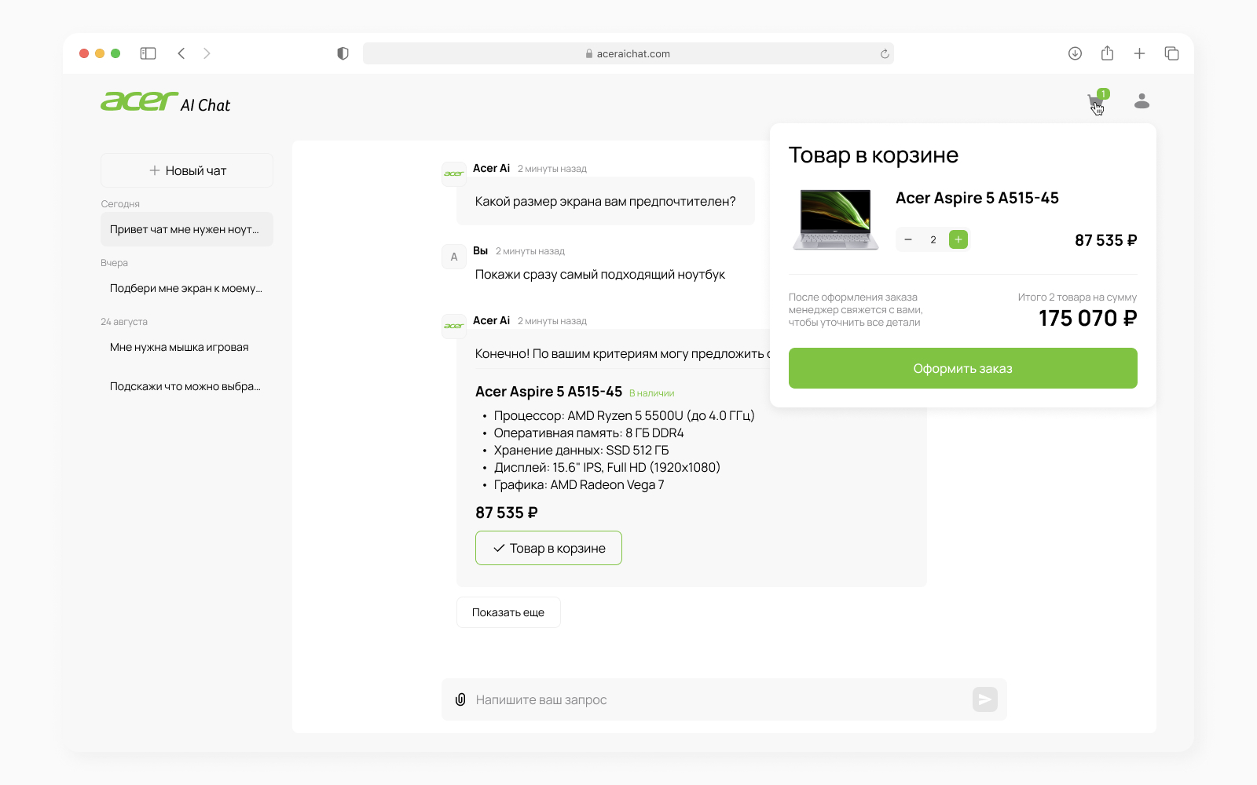
Task: Click the browser share icon
Action: point(1107,53)
